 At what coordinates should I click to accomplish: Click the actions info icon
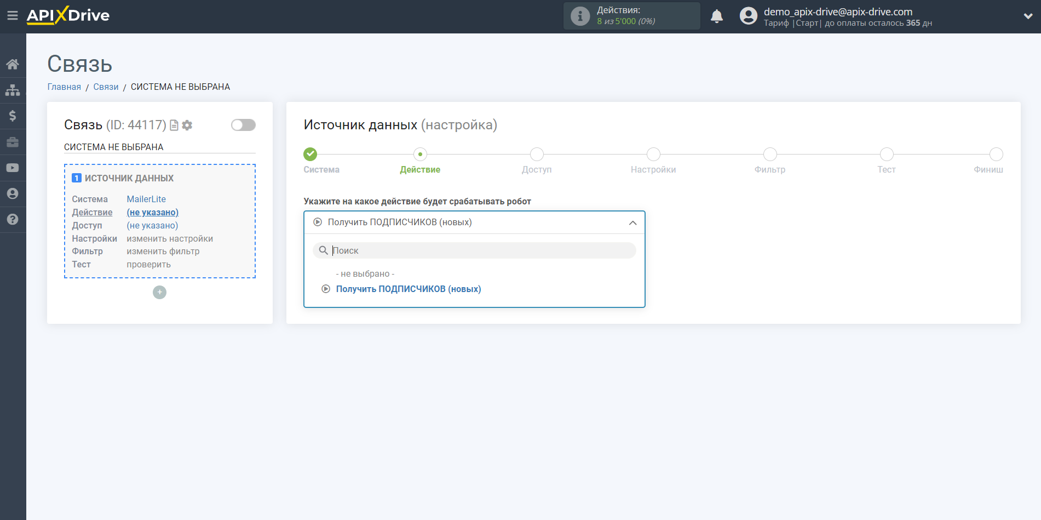[x=580, y=16]
